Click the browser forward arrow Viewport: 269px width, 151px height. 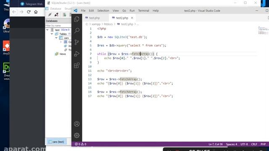(x=21, y=12)
